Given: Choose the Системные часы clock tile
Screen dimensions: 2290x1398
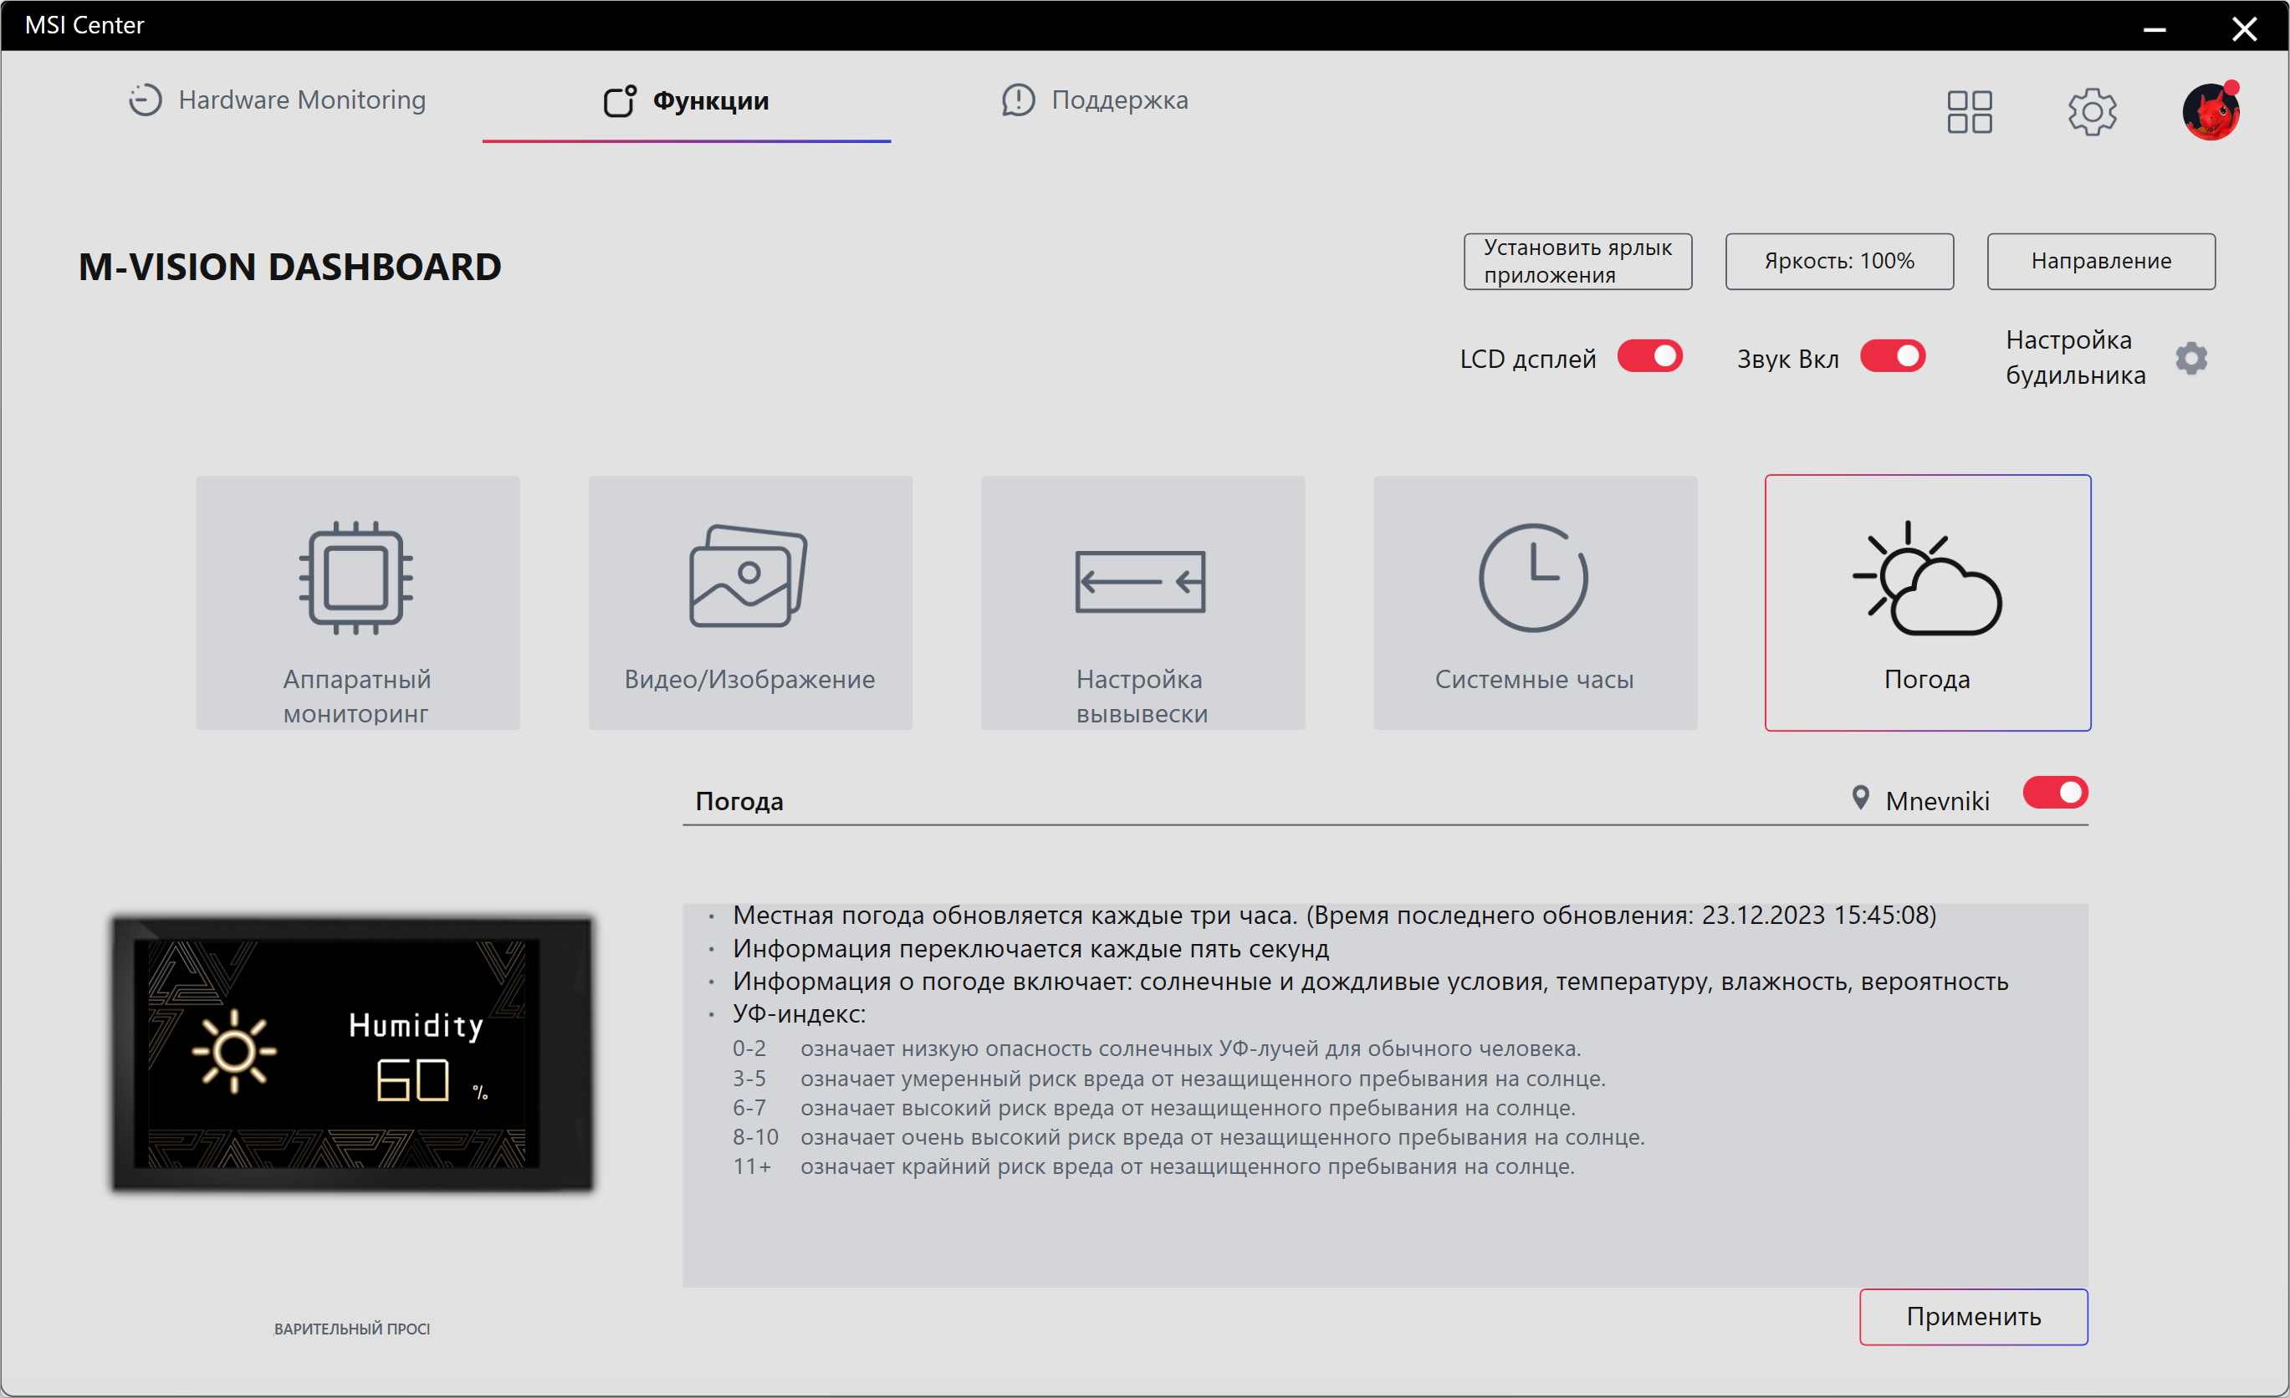Looking at the screenshot, I should tap(1535, 602).
